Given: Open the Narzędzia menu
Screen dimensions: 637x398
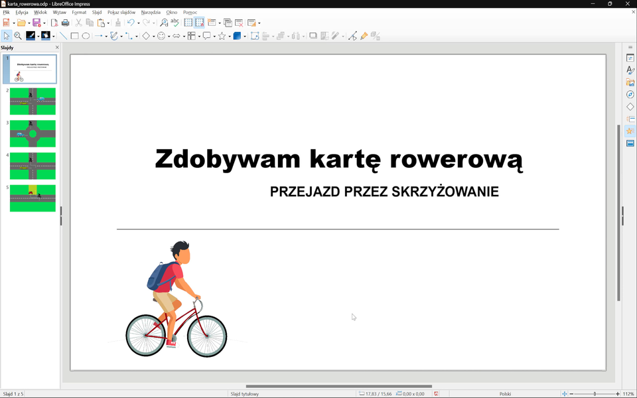Looking at the screenshot, I should click(x=151, y=12).
